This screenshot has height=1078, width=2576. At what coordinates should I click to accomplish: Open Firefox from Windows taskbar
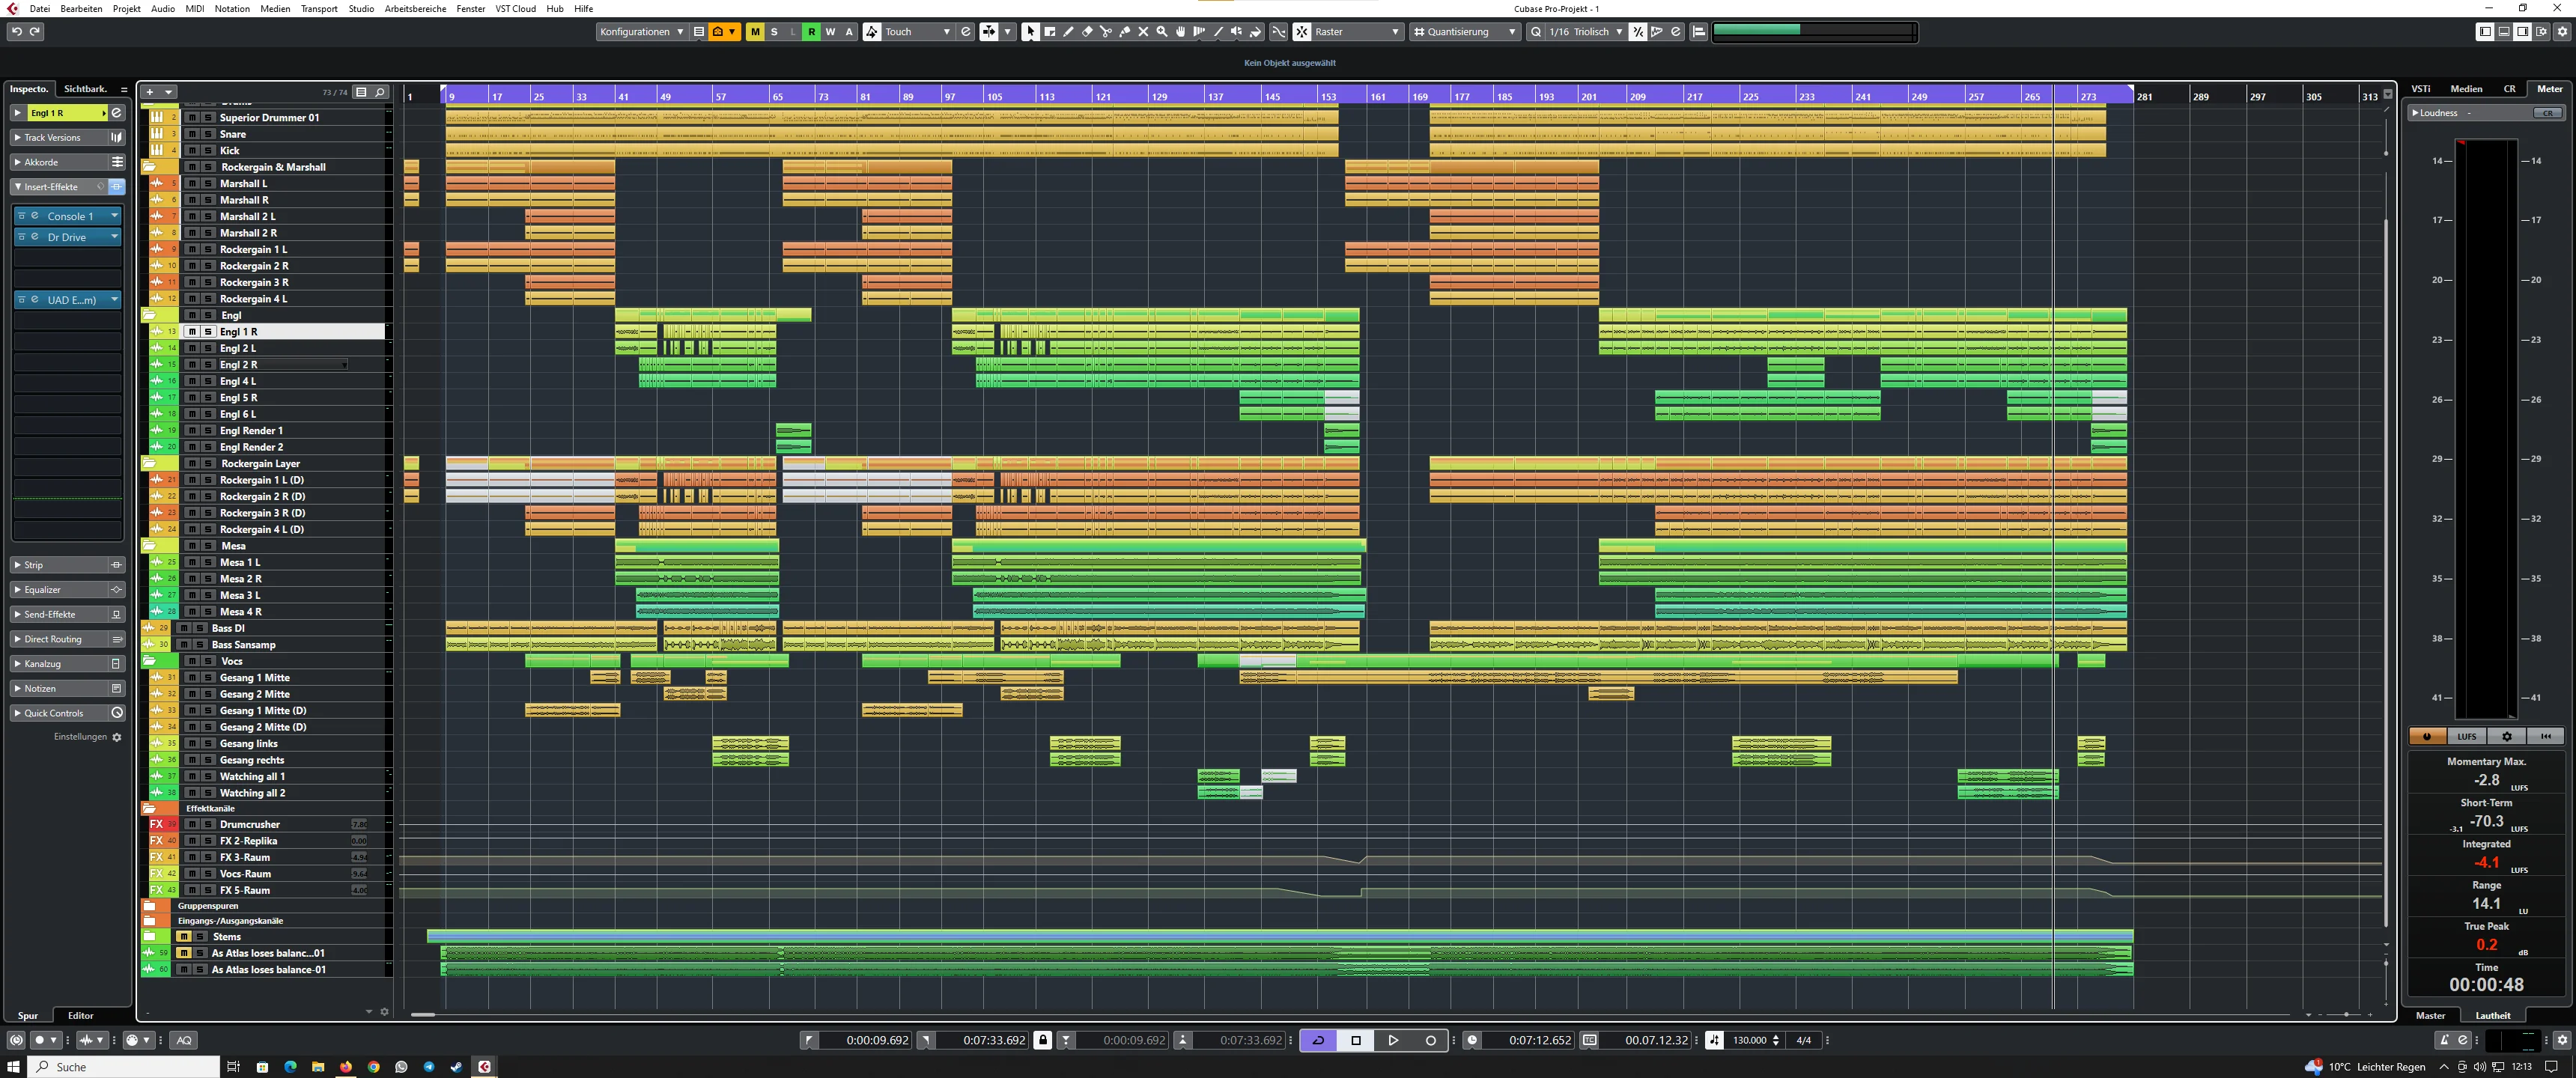click(346, 1067)
